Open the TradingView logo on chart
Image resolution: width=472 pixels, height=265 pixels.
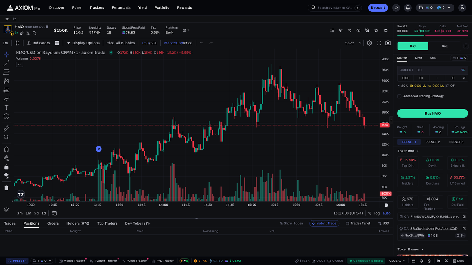21,194
